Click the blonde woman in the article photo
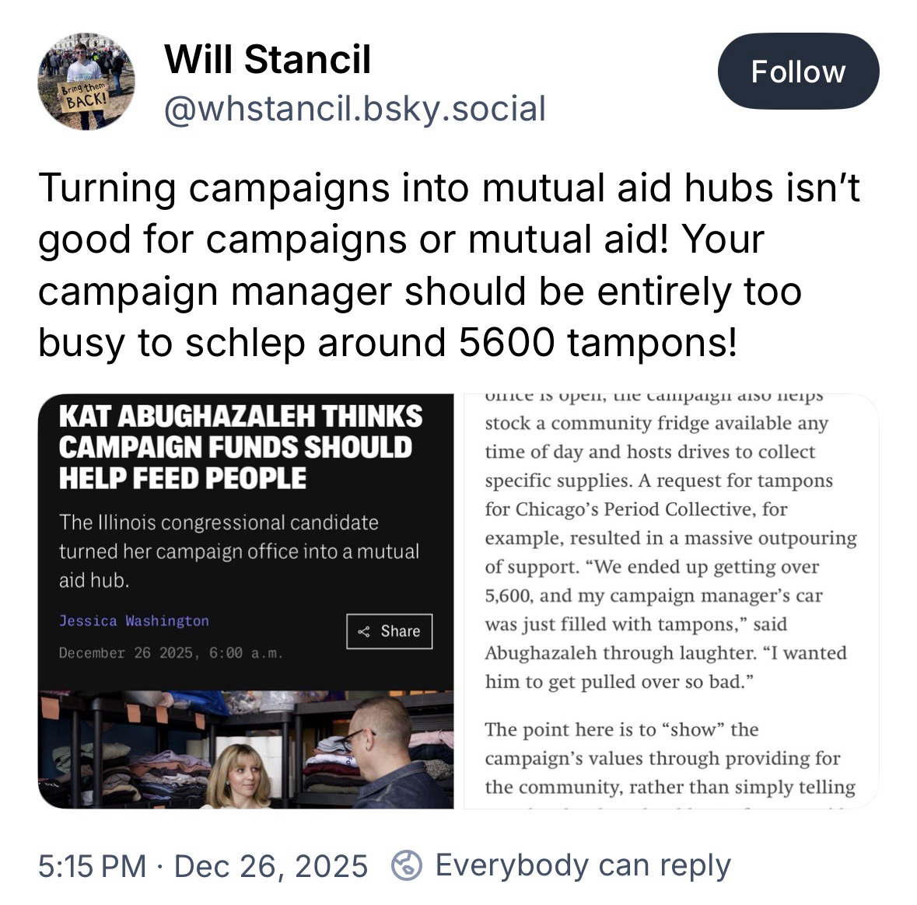This screenshot has width=917, height=905. (x=240, y=775)
